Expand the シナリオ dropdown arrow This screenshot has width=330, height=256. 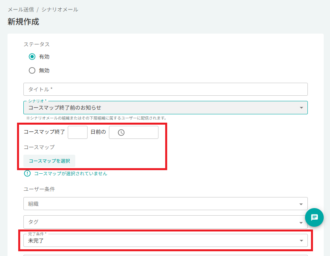(301, 108)
